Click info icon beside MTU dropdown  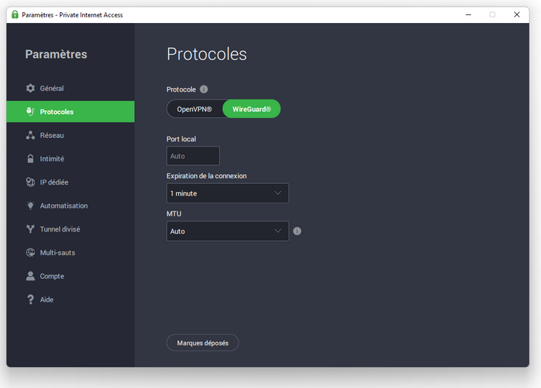click(x=297, y=231)
